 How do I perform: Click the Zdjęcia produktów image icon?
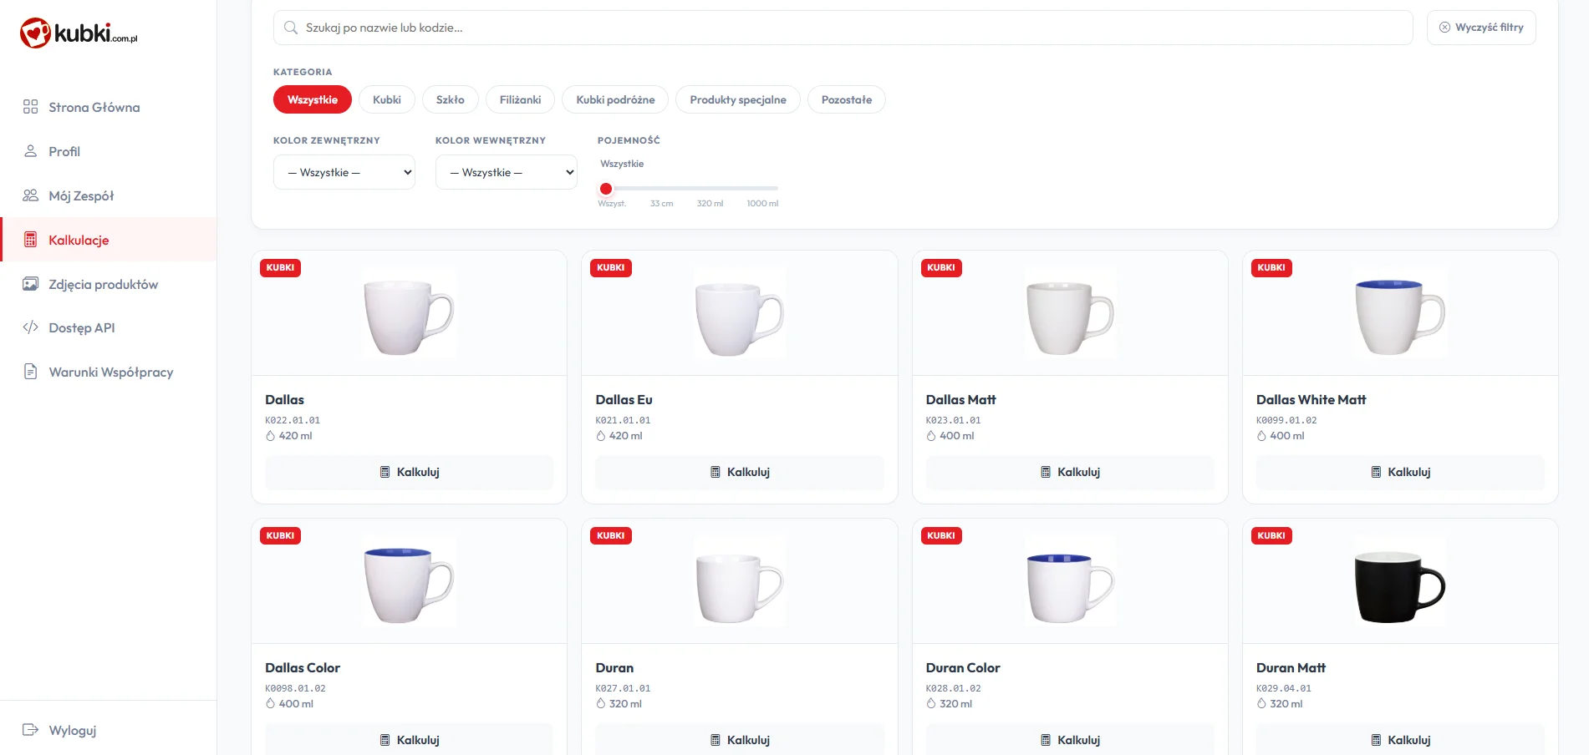coord(31,284)
